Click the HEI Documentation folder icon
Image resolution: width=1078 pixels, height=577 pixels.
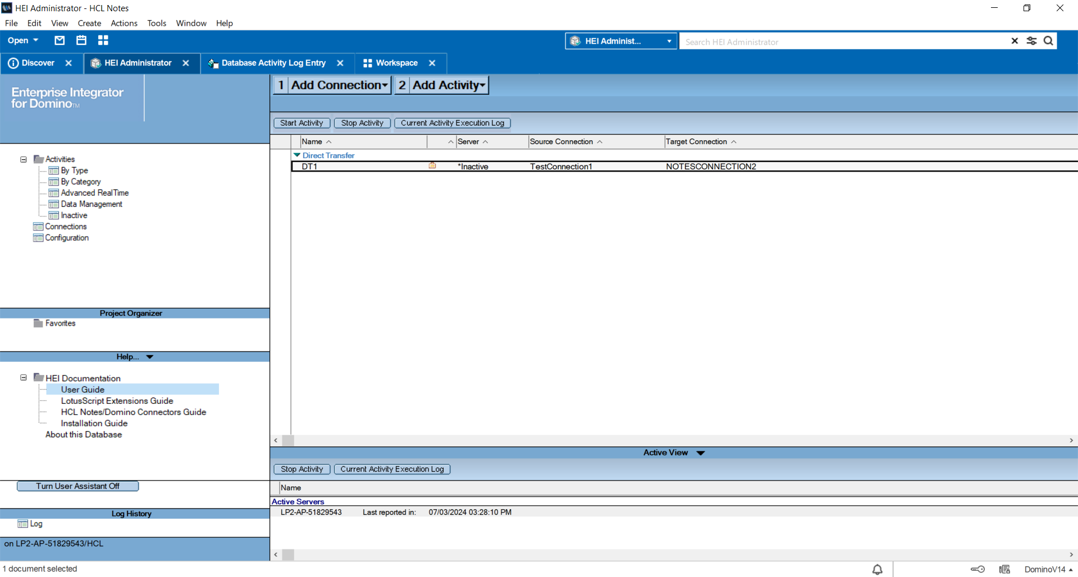tap(39, 377)
